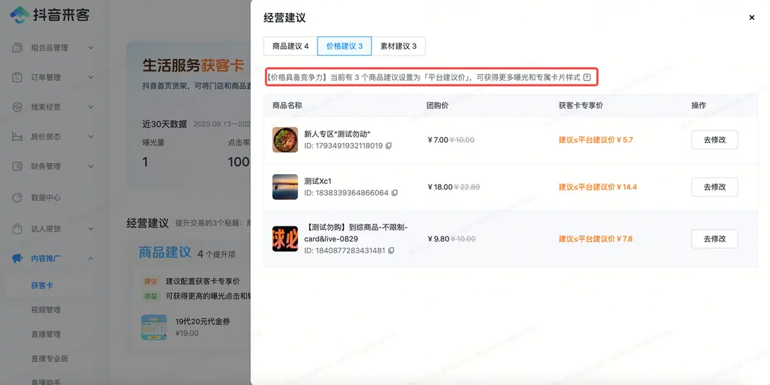Collapse the 内容推广 menu chevron
Screen dimensions: 770x385
click(90, 258)
